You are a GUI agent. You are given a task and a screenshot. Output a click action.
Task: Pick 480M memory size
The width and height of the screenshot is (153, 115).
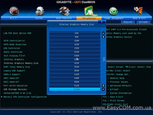(x=75, y=82)
